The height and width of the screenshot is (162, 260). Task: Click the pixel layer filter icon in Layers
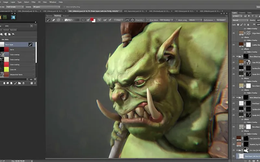pos(246,16)
